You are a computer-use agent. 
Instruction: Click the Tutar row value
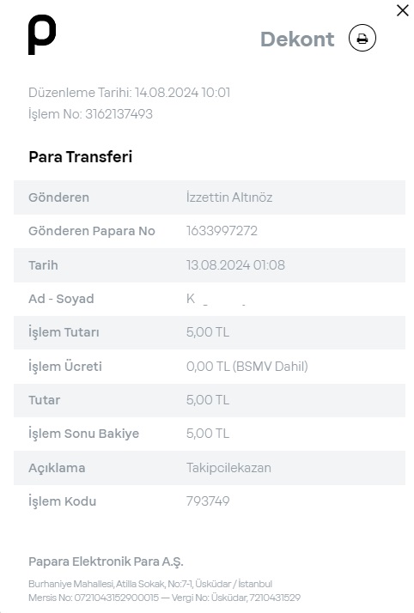pos(208,400)
